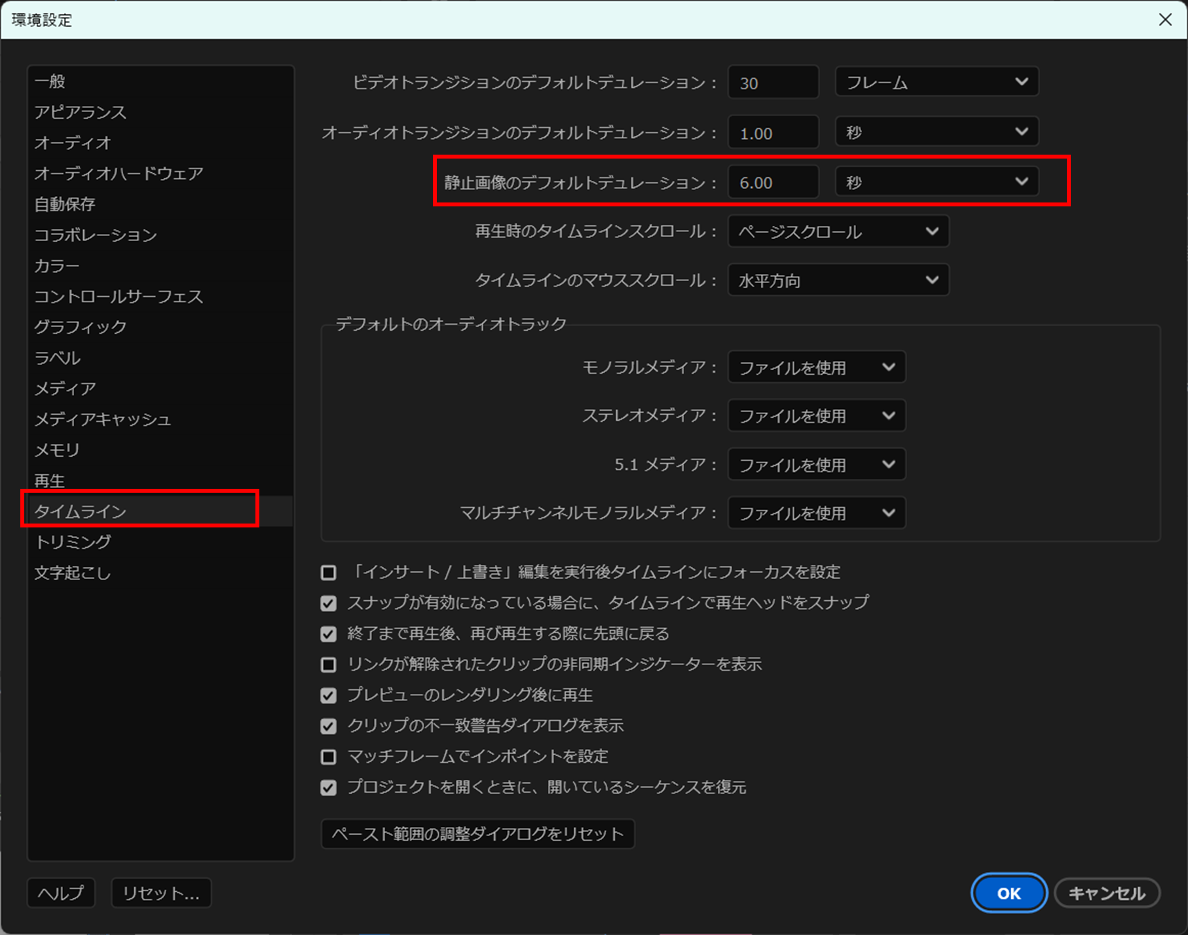Click the ヘルプ button

click(60, 892)
